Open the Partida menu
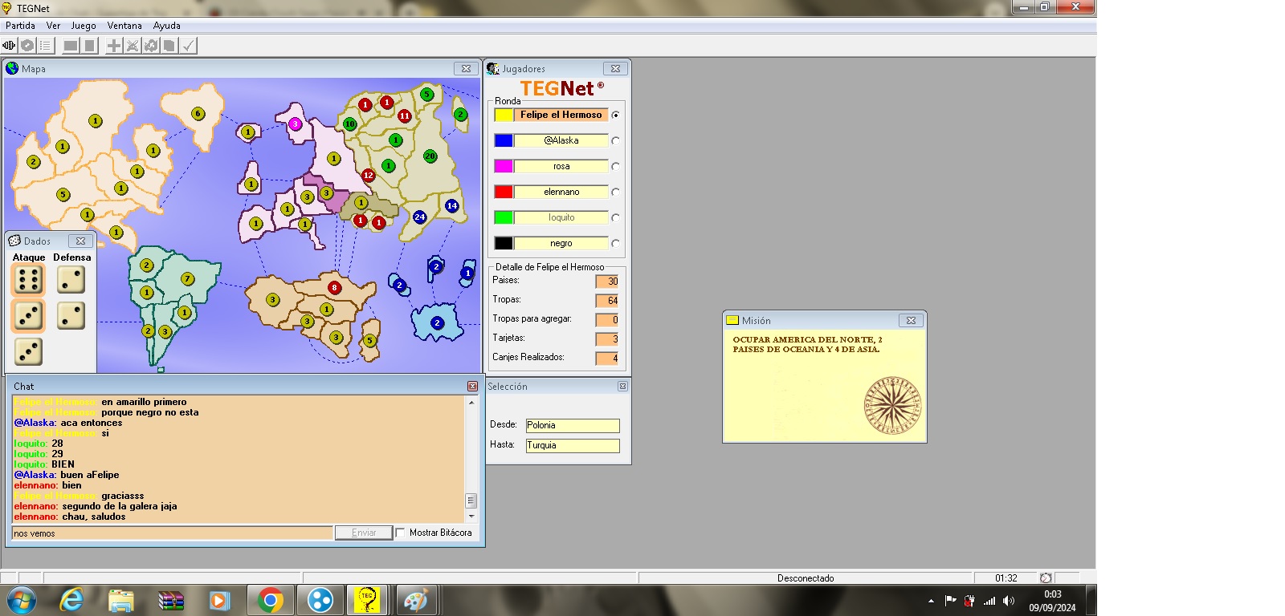The width and height of the screenshot is (1285, 616). pos(20,26)
